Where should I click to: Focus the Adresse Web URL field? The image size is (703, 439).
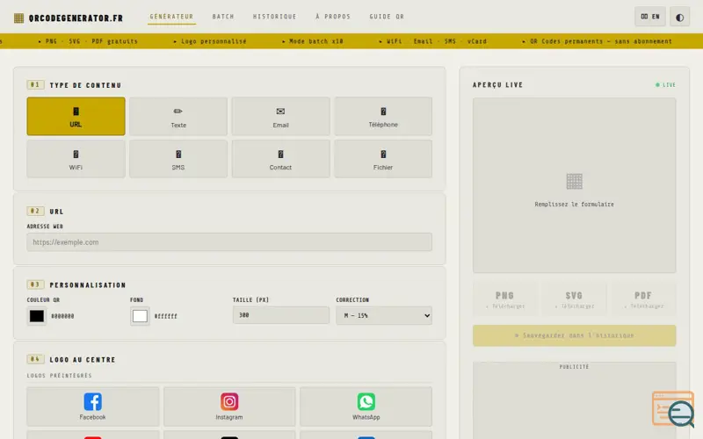coord(229,242)
